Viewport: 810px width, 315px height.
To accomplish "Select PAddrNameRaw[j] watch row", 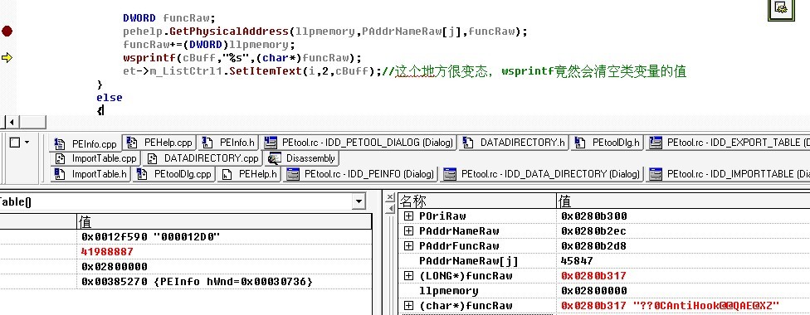I will point(603,261).
